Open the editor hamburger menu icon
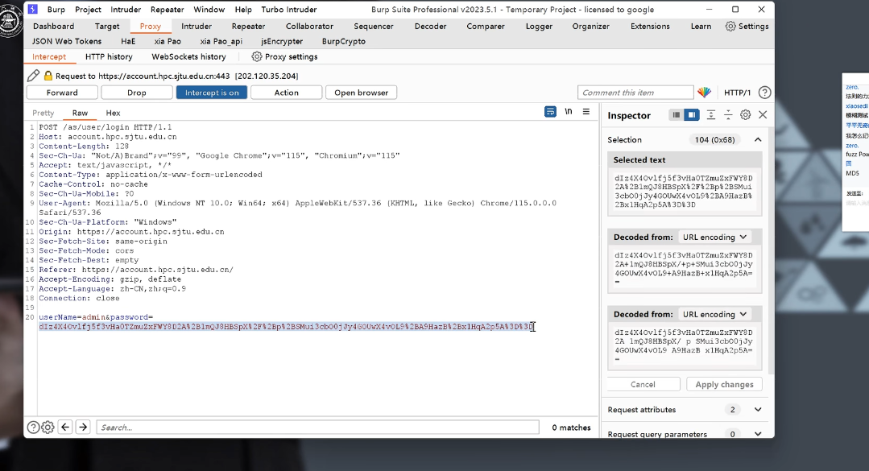 586,112
